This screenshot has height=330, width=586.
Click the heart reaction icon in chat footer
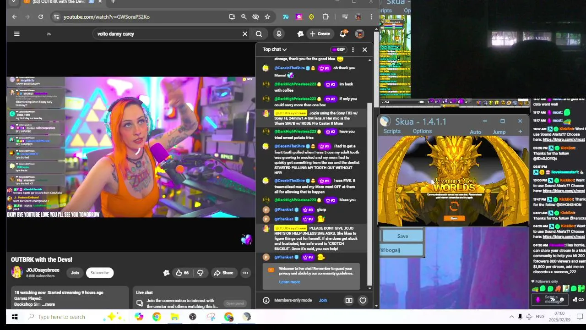363,301
